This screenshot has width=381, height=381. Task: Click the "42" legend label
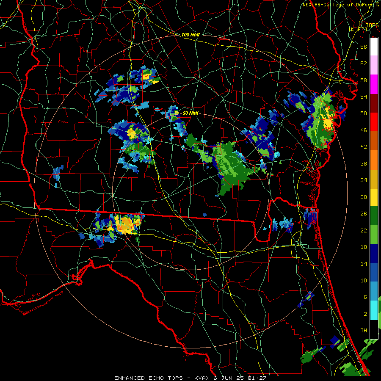(364, 147)
